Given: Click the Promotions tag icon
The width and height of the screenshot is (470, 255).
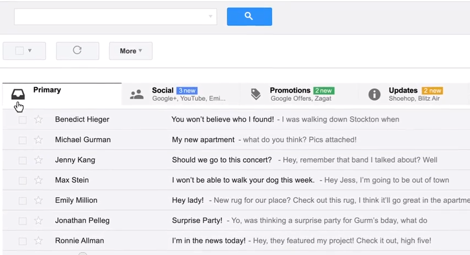Looking at the screenshot, I should [x=255, y=94].
